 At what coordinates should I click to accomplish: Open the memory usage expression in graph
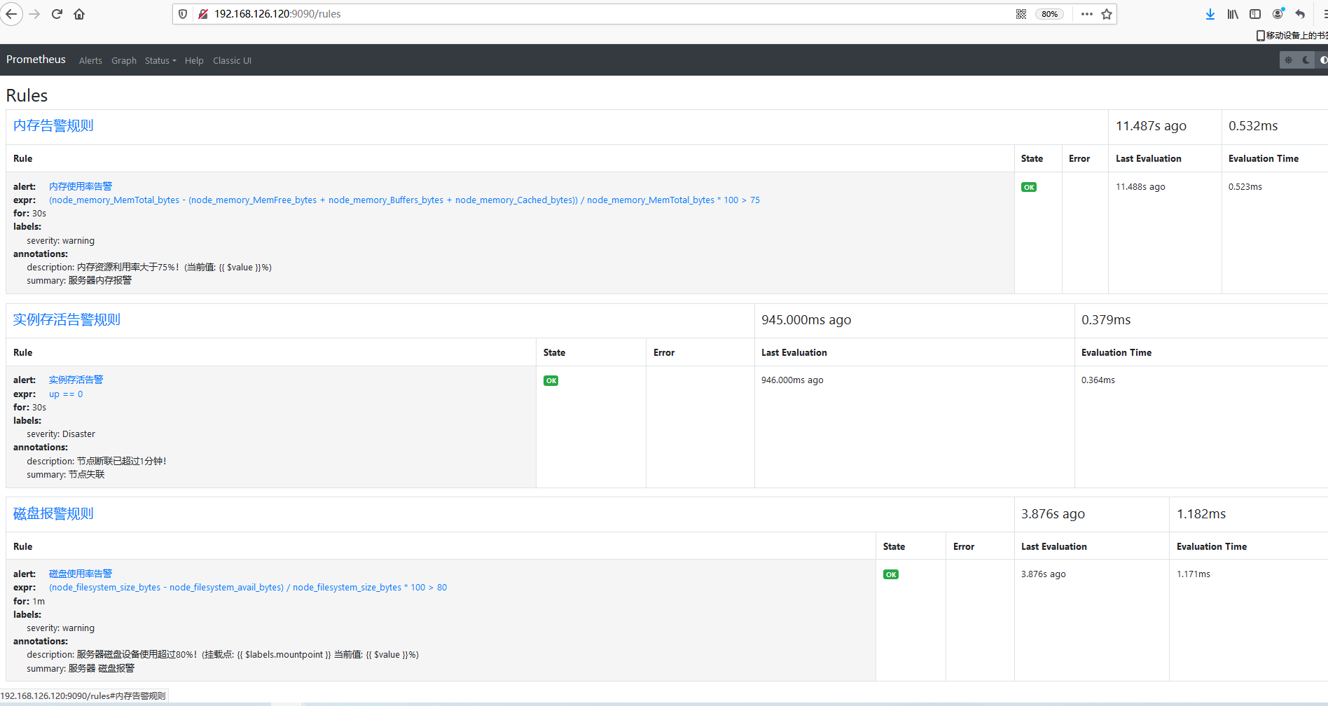coord(404,200)
